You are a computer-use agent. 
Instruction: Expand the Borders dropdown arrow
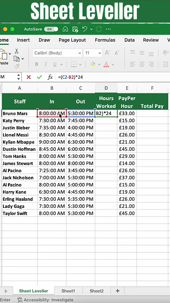[80, 64]
